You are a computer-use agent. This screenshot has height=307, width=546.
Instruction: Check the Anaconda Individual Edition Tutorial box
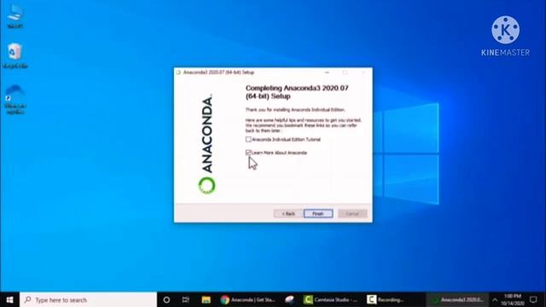248,139
